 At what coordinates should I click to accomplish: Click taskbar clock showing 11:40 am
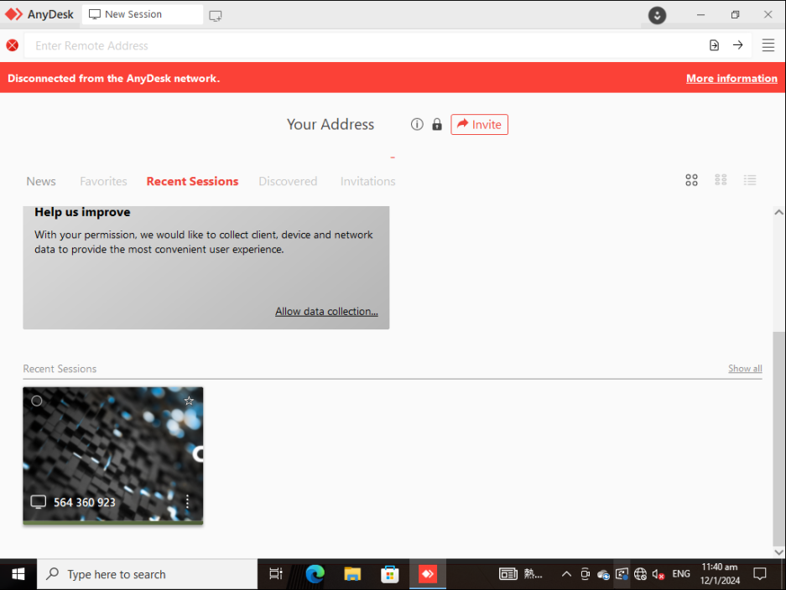(x=720, y=574)
